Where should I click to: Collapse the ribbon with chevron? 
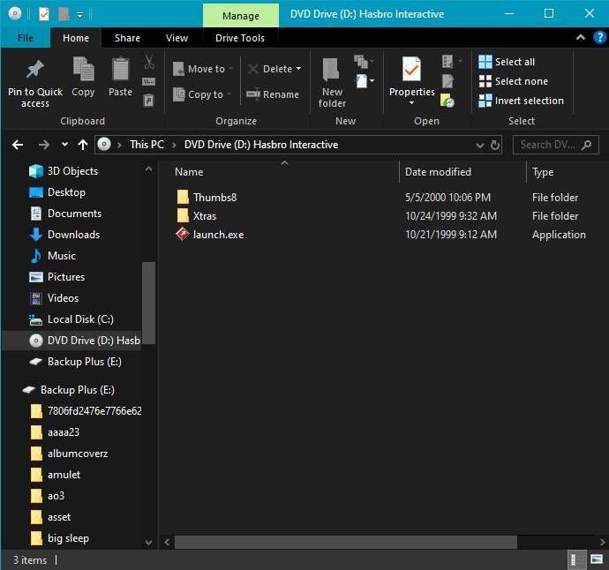click(580, 38)
